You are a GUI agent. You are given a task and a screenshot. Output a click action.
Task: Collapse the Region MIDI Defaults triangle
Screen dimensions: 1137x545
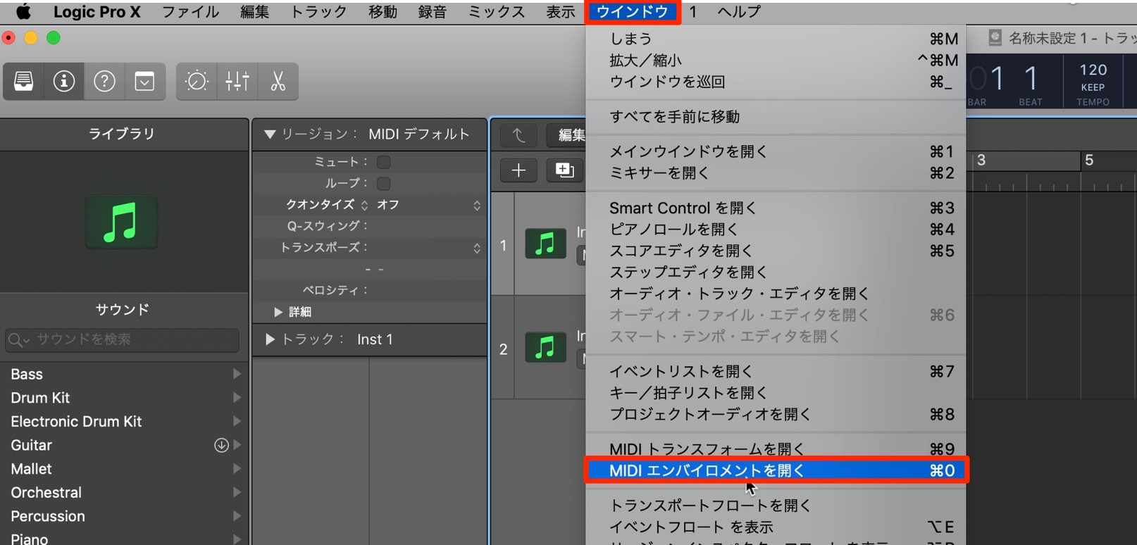pos(269,134)
